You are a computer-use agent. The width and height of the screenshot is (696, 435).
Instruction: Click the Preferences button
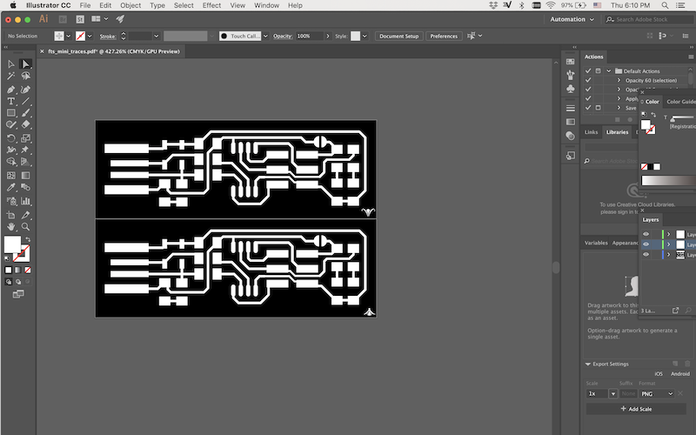444,36
